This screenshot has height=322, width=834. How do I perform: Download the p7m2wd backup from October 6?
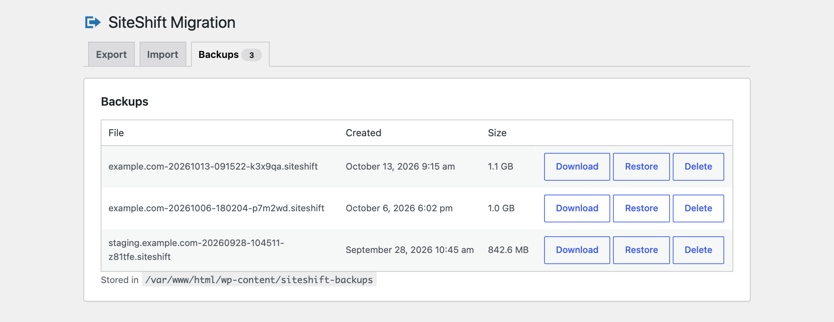click(577, 208)
